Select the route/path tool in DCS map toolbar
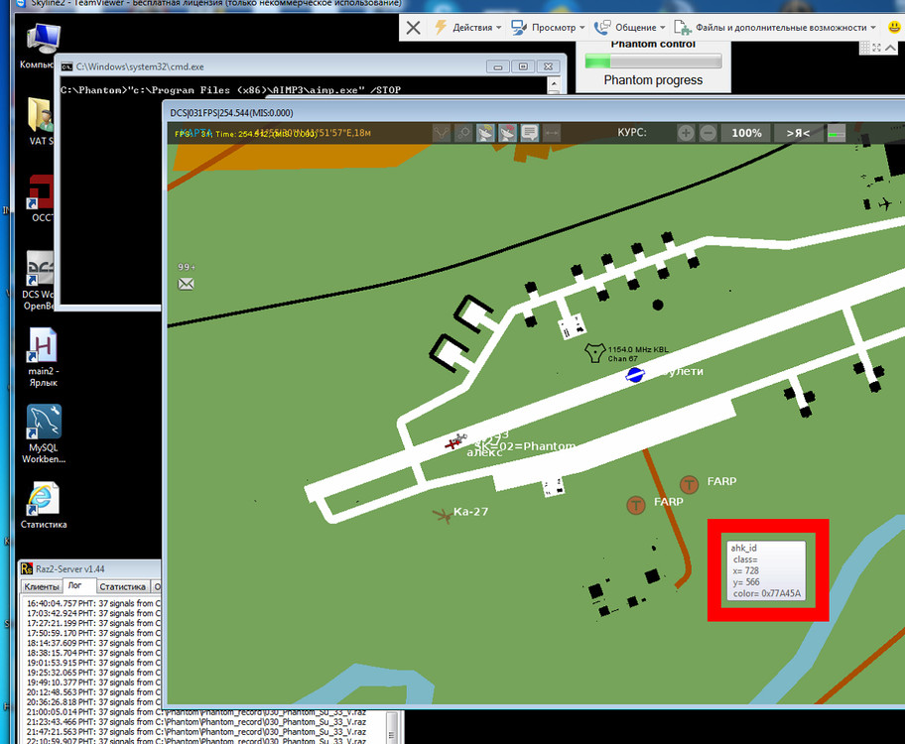 tap(441, 133)
